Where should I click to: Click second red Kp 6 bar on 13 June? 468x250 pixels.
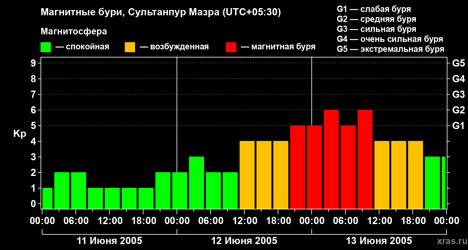pyautogui.click(x=365, y=159)
